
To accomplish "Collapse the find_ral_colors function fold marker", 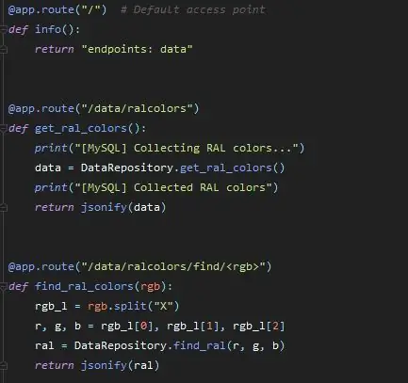I will click(x=4, y=286).
